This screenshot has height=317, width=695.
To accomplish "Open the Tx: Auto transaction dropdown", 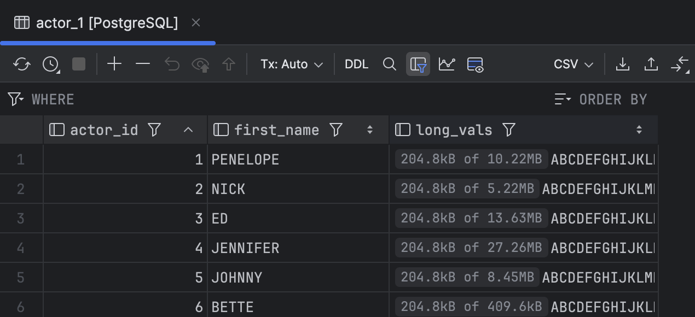I will (292, 64).
